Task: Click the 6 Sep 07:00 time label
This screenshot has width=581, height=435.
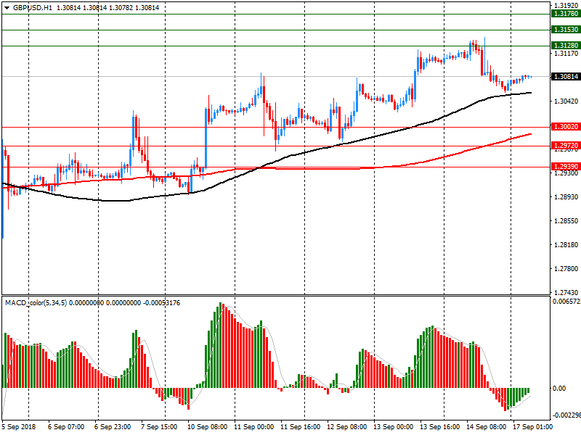Action: point(66,427)
